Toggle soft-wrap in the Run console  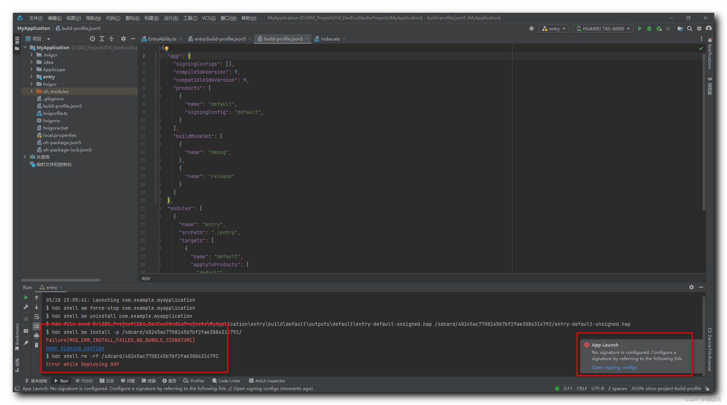(x=37, y=317)
